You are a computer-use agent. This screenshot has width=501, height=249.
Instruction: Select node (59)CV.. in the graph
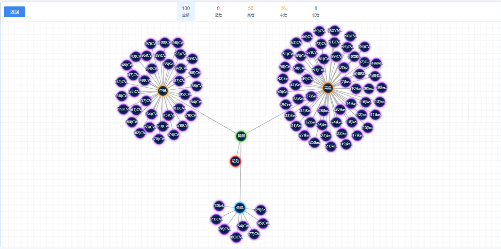click(123, 109)
